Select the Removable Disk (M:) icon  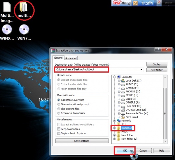(123, 114)
